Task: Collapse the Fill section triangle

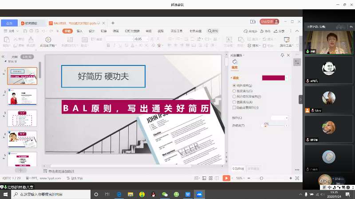Action: point(231,78)
